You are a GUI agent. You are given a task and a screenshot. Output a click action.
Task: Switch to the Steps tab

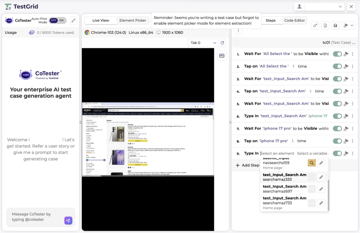(x=271, y=20)
